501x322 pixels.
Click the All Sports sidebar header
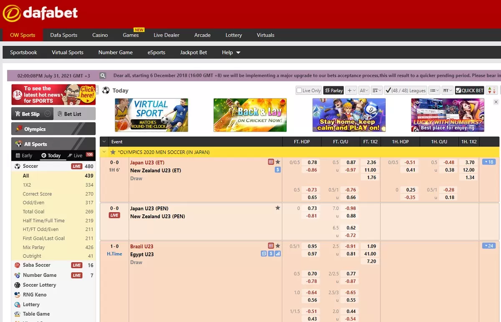[53, 144]
